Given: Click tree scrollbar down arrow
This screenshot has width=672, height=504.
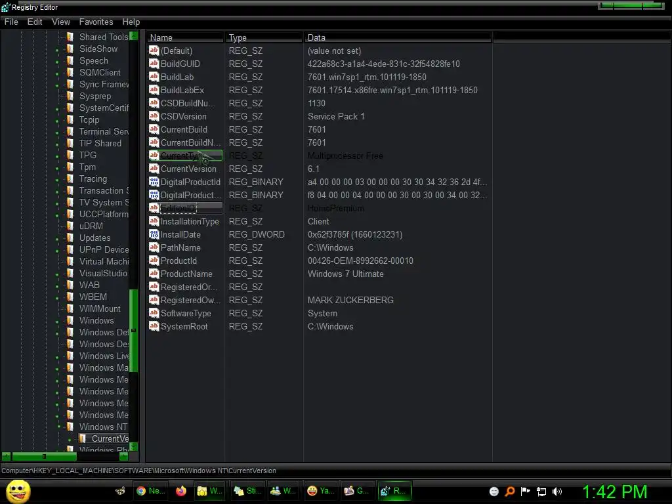Looking at the screenshot, I should point(134,446).
